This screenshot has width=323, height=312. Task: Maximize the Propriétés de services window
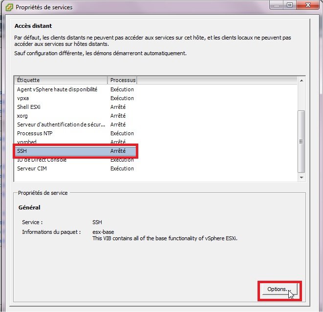click(289, 5)
